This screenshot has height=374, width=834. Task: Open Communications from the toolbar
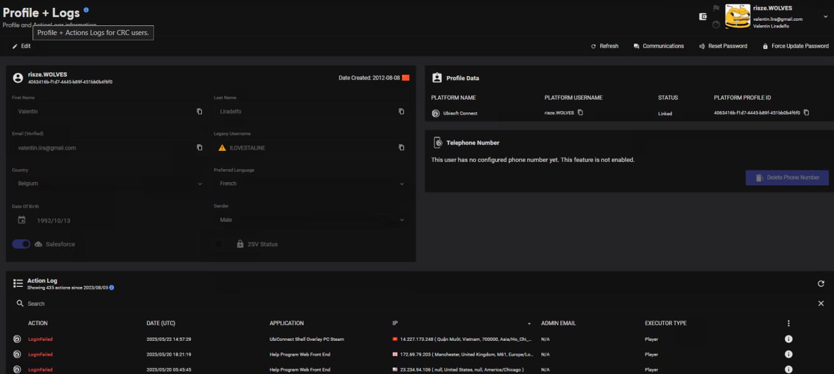coord(658,46)
